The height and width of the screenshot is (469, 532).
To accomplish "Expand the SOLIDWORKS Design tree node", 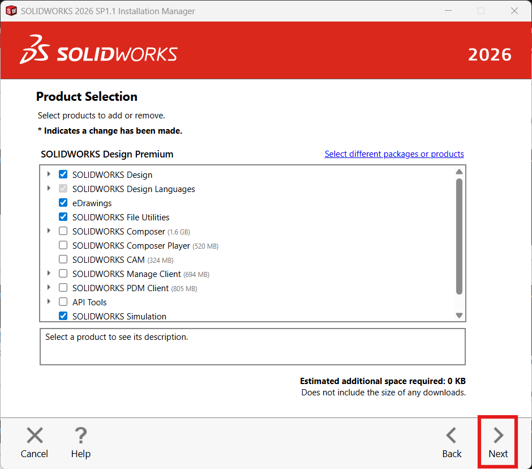I will [49, 174].
